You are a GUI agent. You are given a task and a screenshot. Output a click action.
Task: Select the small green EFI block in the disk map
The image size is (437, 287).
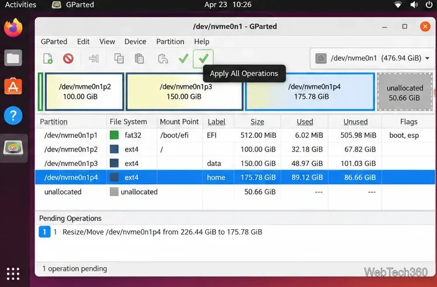click(x=40, y=92)
